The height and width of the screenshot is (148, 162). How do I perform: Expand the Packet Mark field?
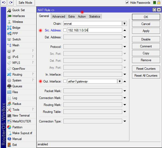[x=125, y=91]
